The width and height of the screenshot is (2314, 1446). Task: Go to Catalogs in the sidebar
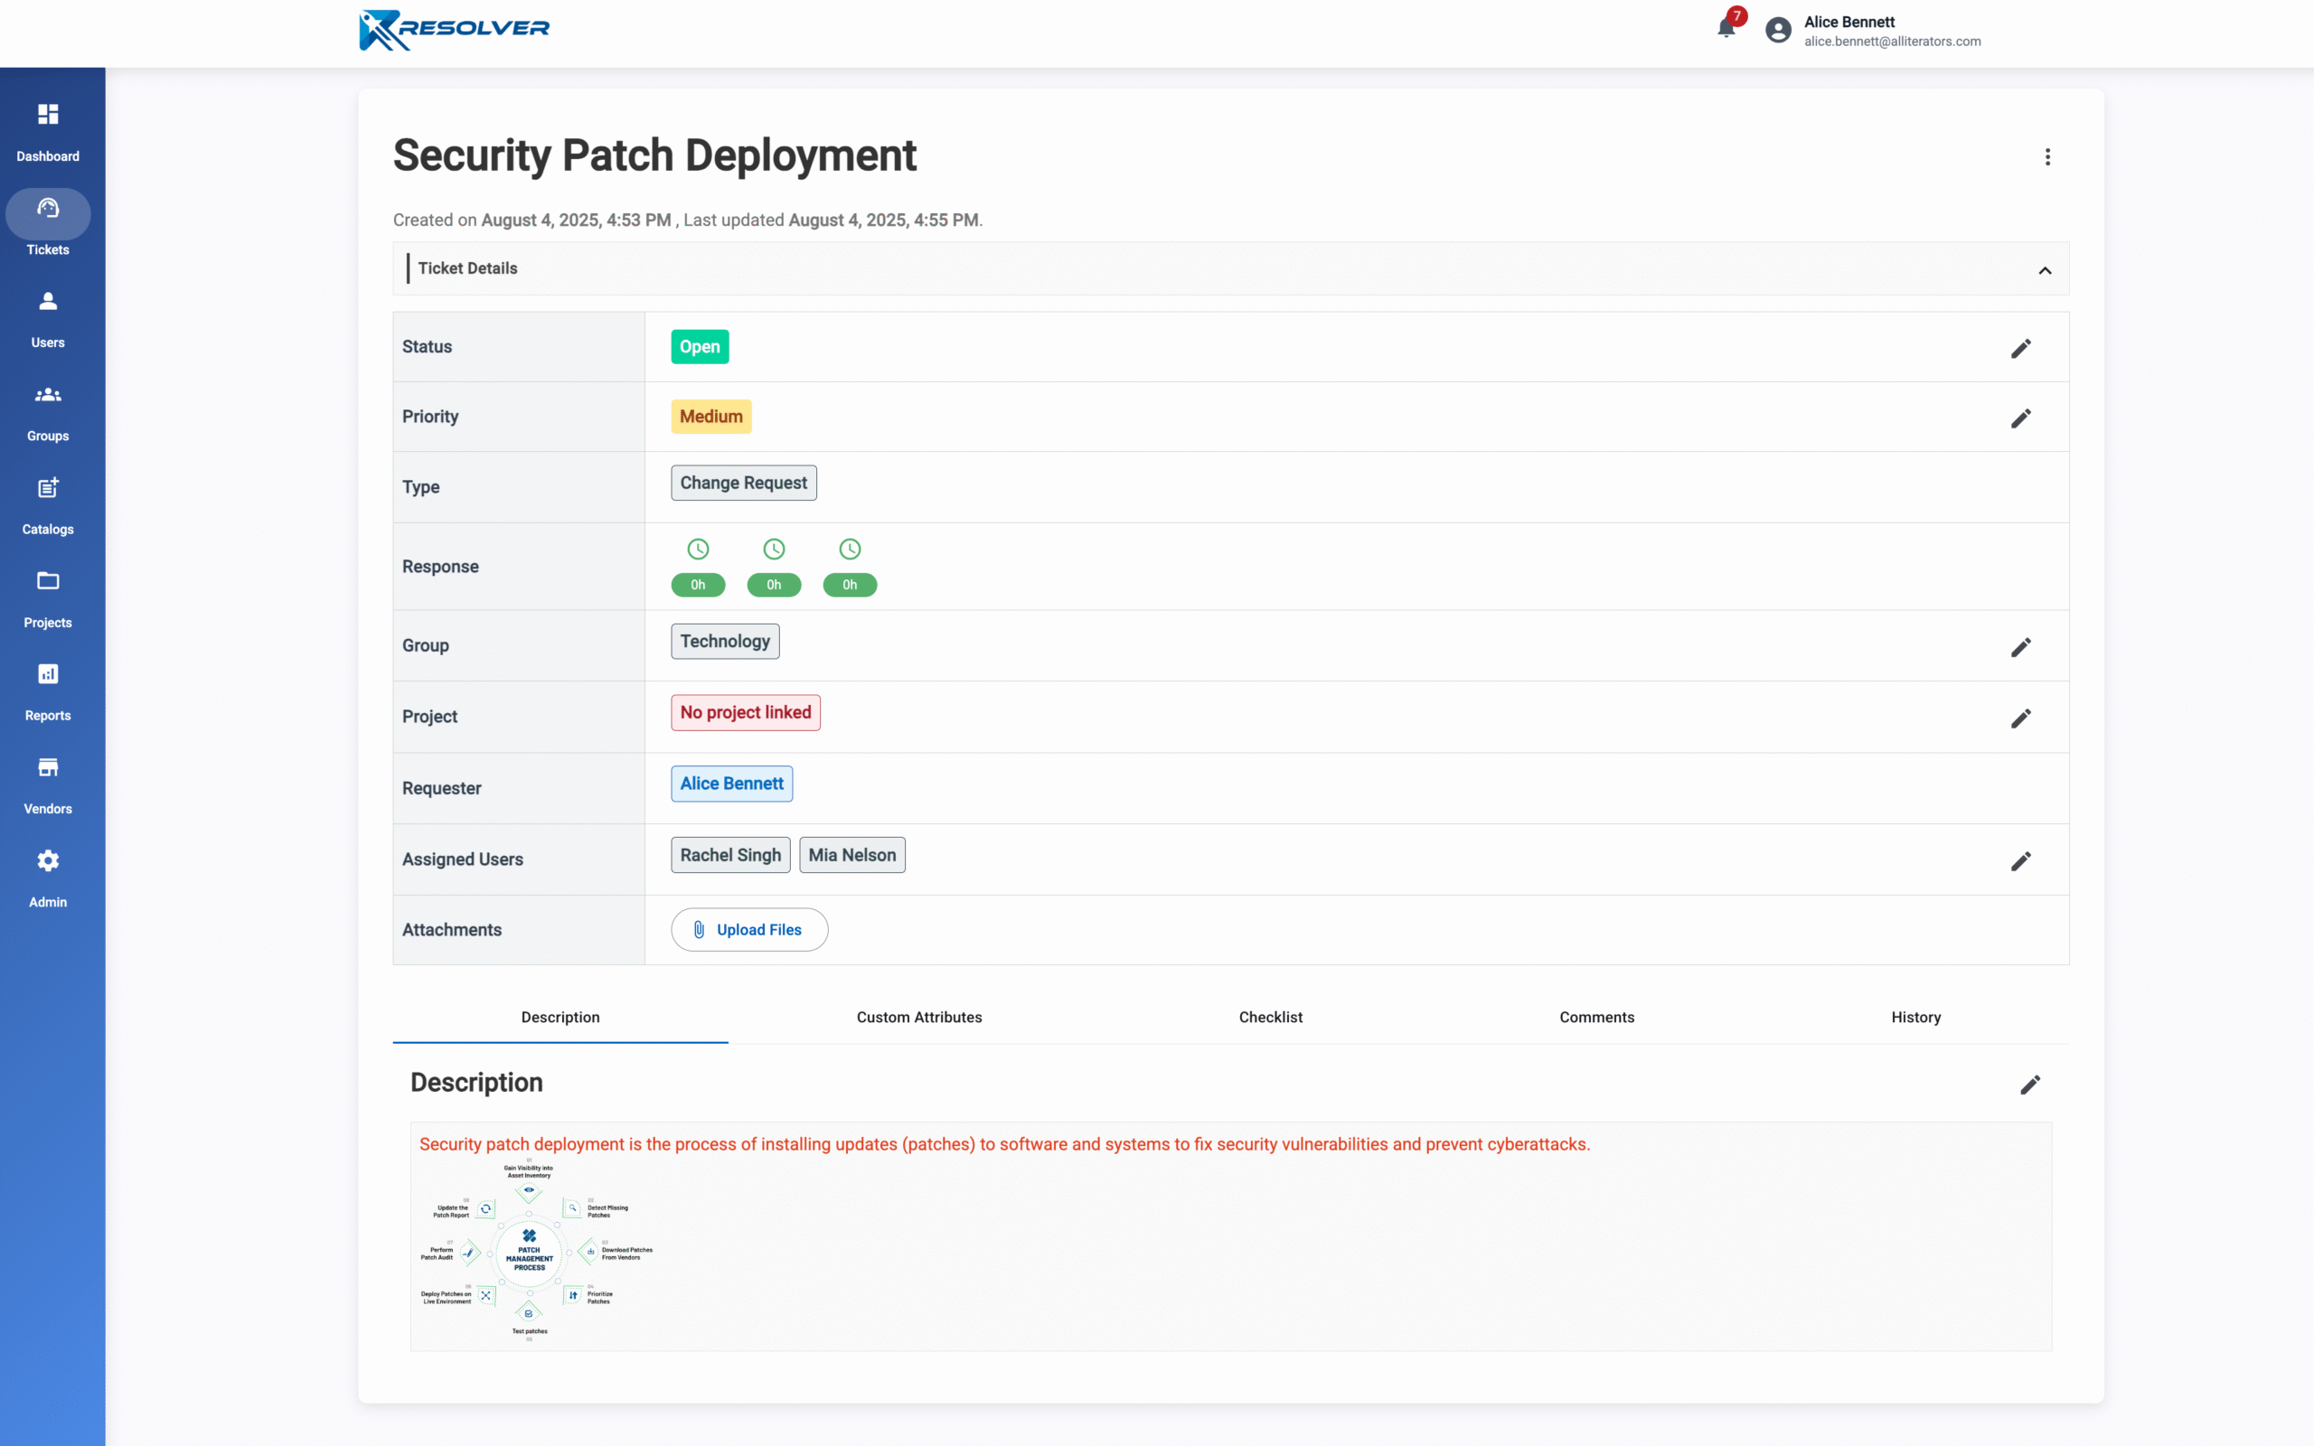48,504
